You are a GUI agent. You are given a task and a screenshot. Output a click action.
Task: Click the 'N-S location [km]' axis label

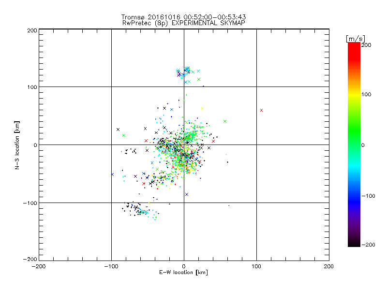pyautogui.click(x=17, y=145)
